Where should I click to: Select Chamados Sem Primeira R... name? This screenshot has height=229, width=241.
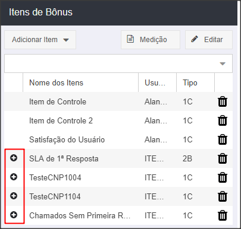[x=80, y=215]
